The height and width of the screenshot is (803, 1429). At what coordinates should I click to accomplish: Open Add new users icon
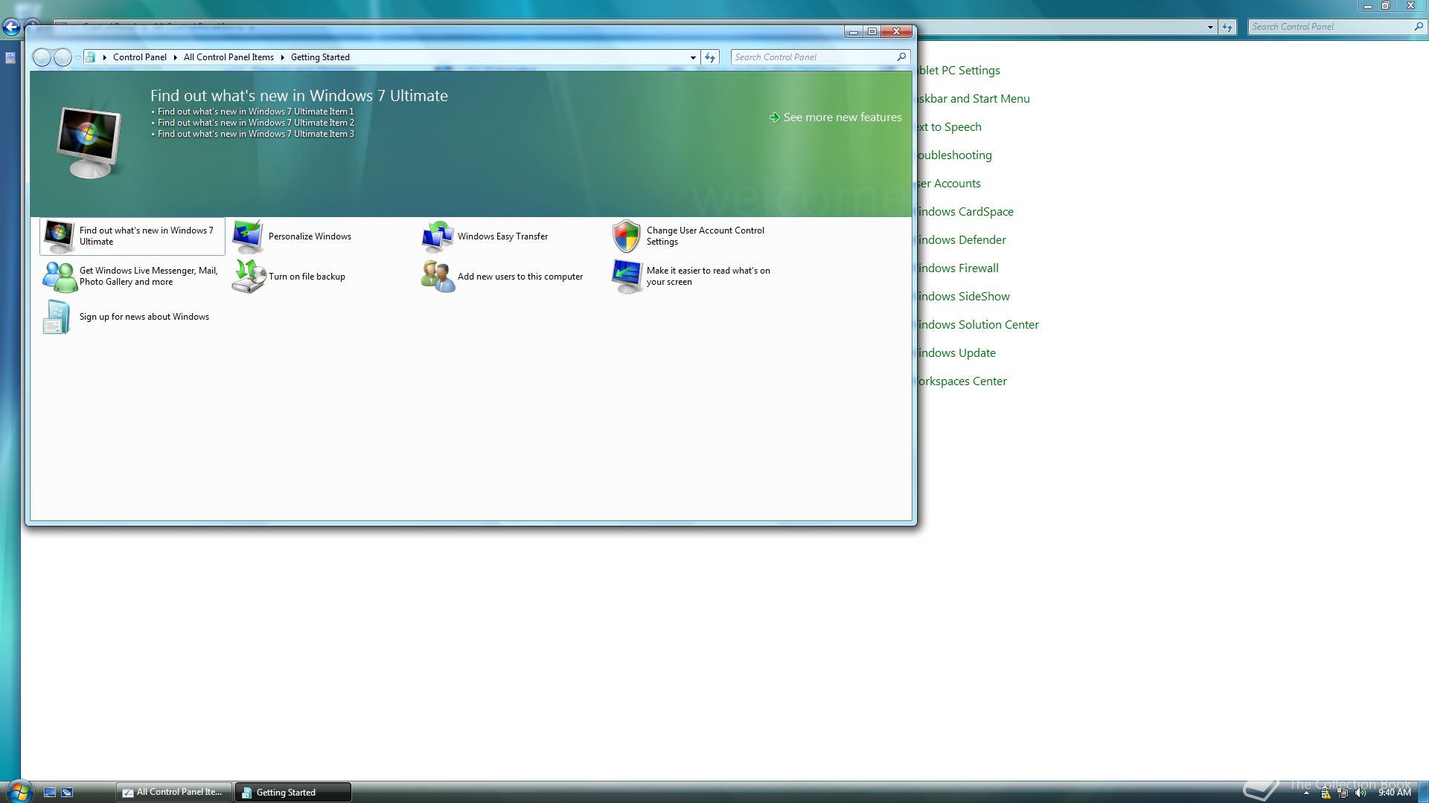click(x=438, y=277)
